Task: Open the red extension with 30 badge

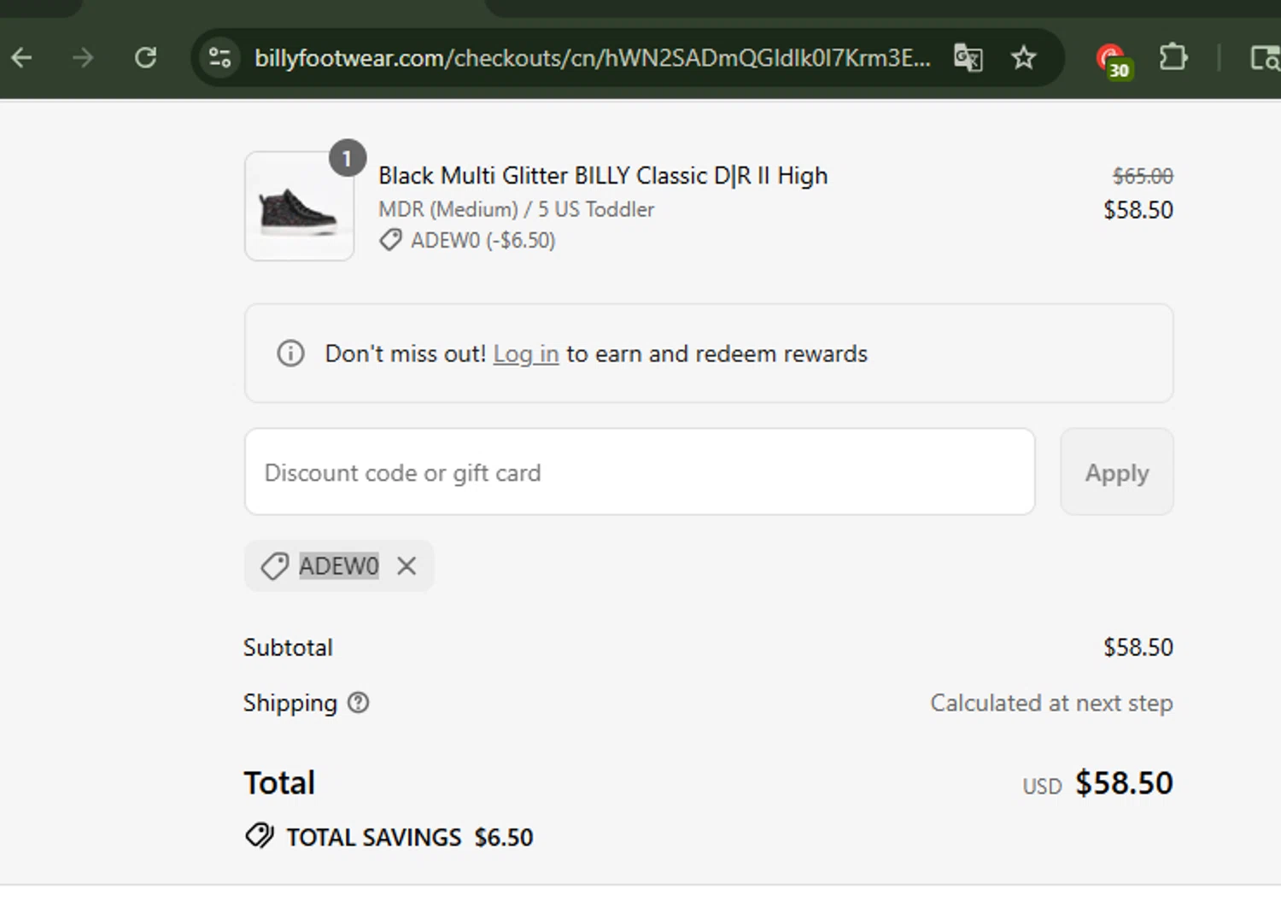Action: [x=1113, y=61]
